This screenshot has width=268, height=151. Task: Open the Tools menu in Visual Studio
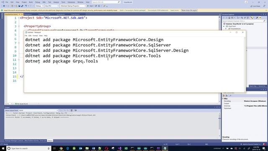[x=63, y=2]
